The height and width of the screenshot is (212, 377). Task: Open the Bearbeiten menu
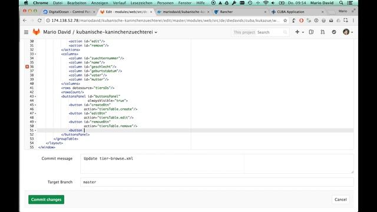coord(77,3)
